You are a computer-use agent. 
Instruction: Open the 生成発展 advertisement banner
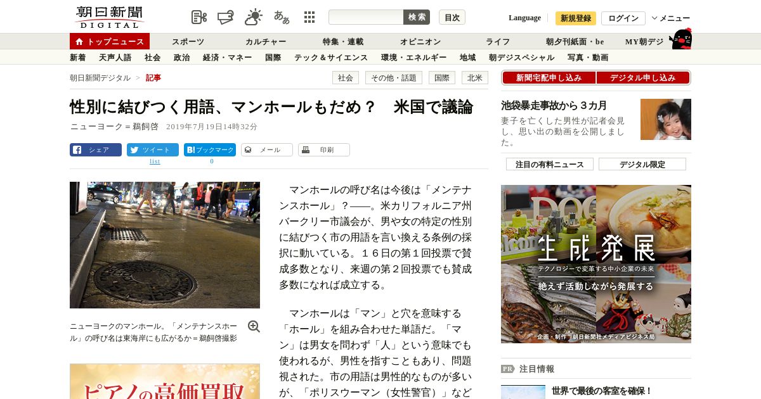click(596, 264)
